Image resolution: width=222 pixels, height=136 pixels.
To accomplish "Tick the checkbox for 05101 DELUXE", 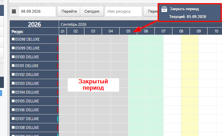I will [13, 65].
